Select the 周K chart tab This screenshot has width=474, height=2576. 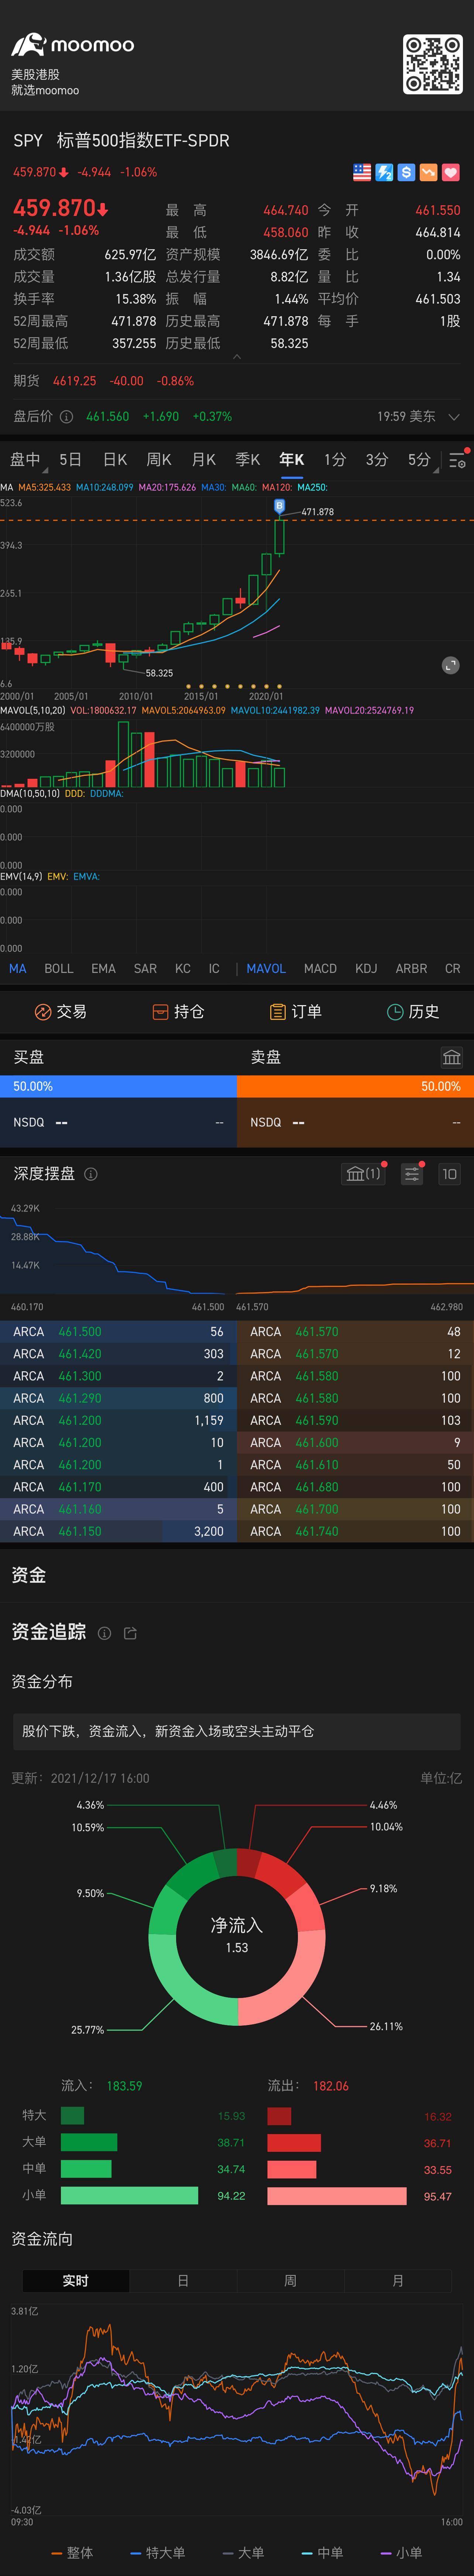(x=159, y=460)
